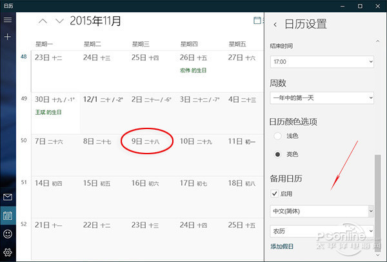Viewport: 387px width, 262px height.
Task: Select the 亮色 radio button
Action: pos(277,154)
